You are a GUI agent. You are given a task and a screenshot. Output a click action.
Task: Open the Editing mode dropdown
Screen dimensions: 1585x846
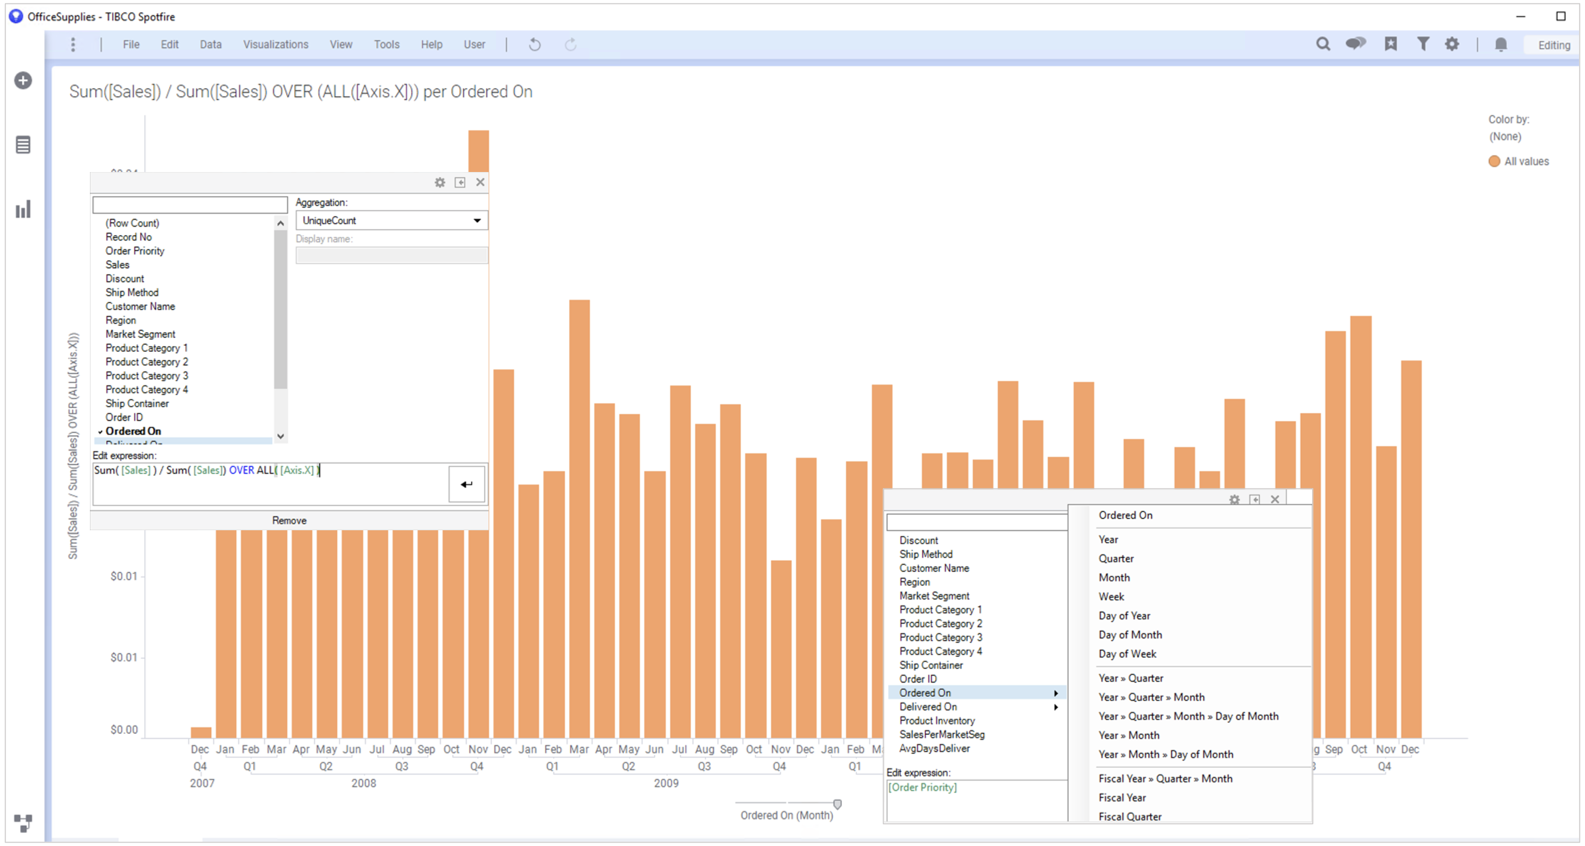click(x=1553, y=45)
